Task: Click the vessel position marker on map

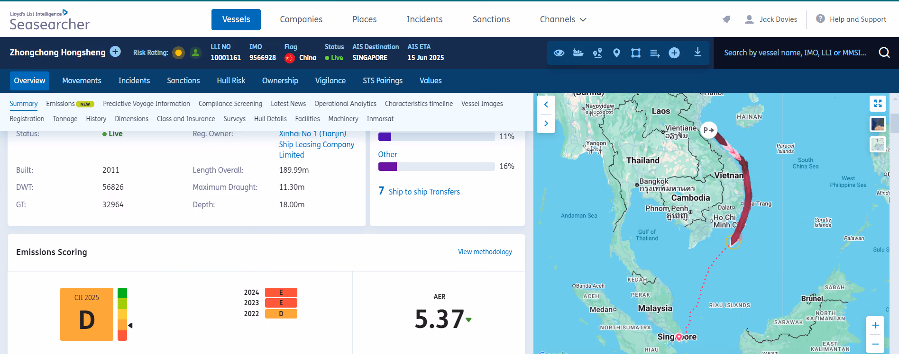Action: point(733,242)
